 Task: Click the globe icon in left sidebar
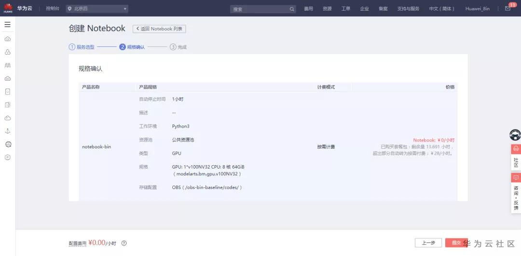click(x=8, y=144)
